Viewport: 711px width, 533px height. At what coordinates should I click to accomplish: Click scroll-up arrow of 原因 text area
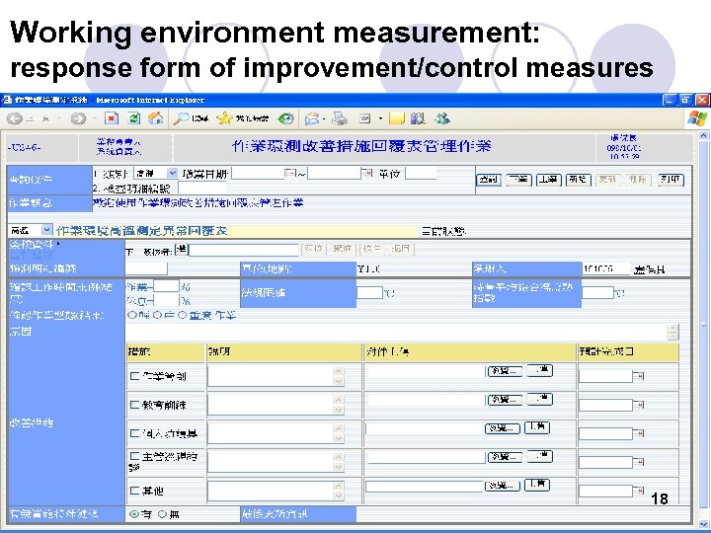click(672, 328)
